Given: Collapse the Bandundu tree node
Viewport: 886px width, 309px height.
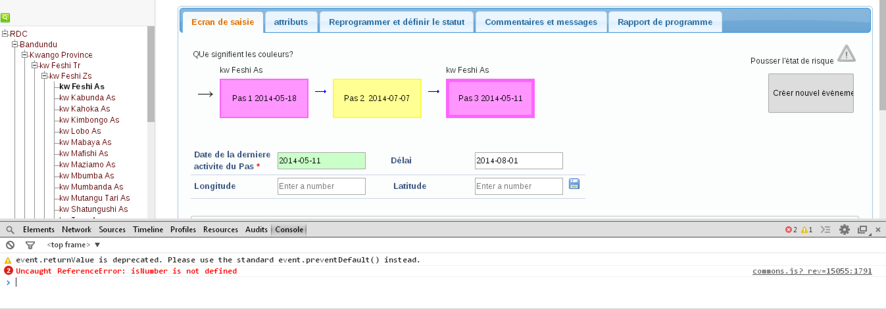Looking at the screenshot, I should pos(15,44).
